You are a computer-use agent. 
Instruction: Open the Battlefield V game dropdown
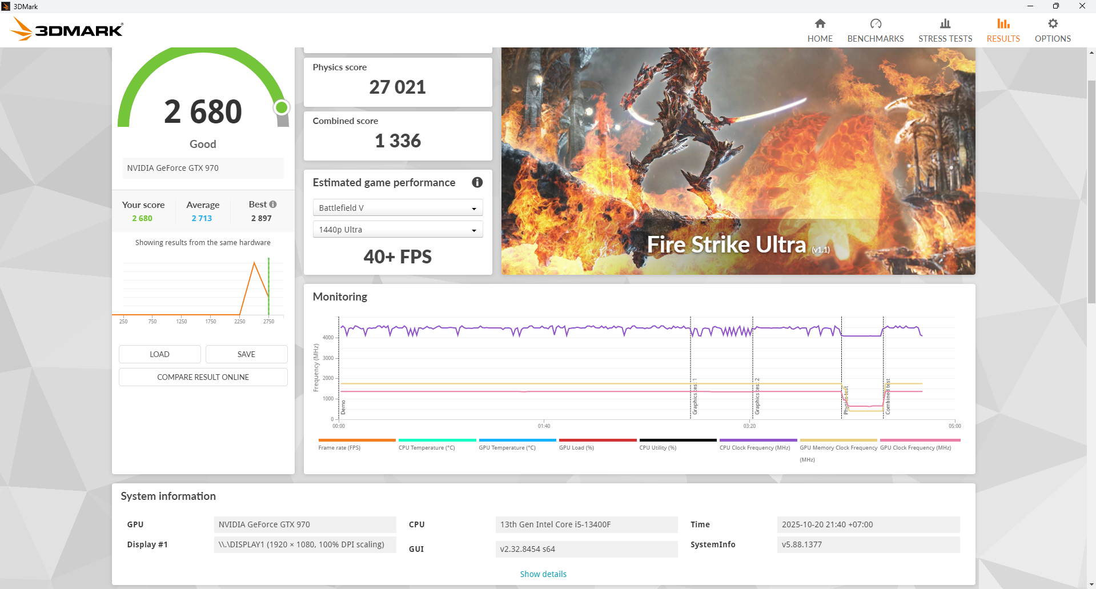tap(398, 208)
